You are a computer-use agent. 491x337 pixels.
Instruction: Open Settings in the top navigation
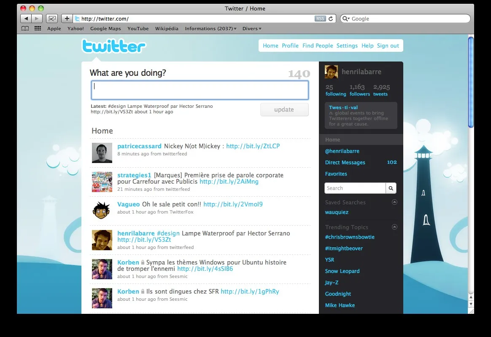pos(347,45)
